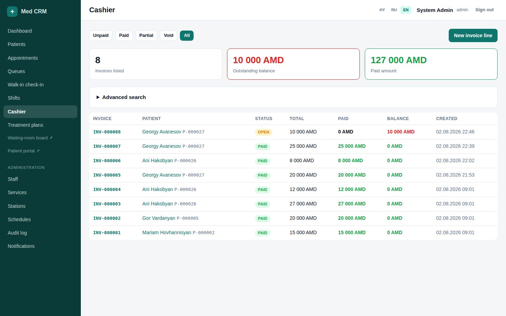Click the 127 000 AMD Paid amount card
This screenshot has width=506, height=316.
431,64
